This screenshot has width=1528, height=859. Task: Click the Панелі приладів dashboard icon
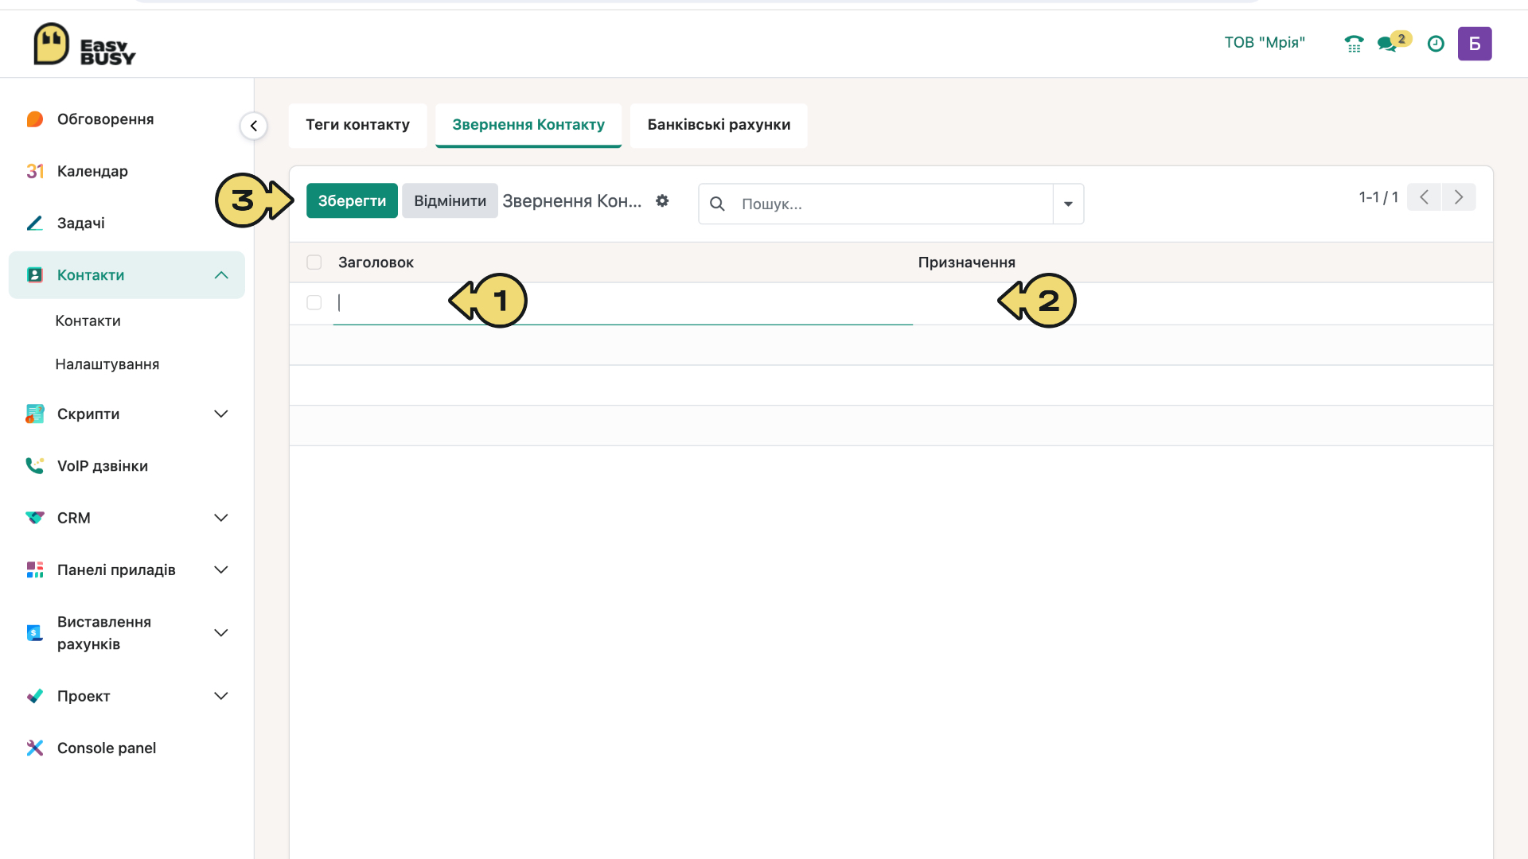tap(35, 569)
